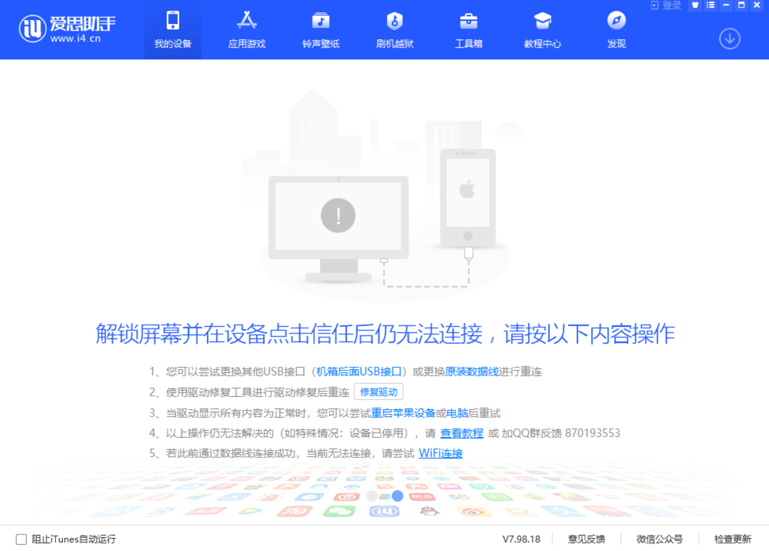Switch to the 发现 tab
Image resolution: width=769 pixels, height=551 pixels.
(616, 29)
